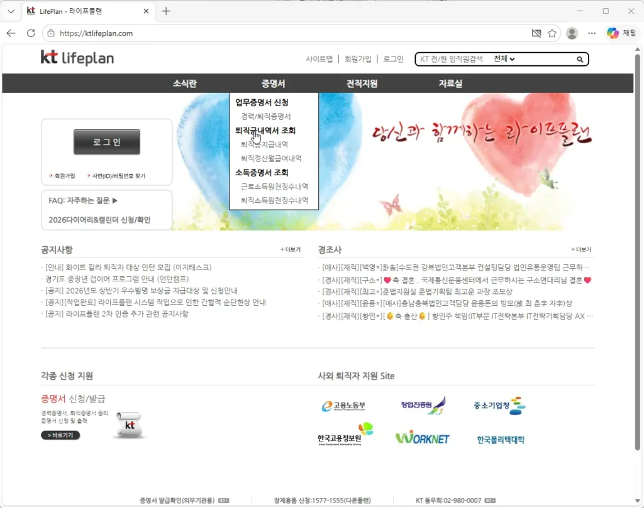644x508 pixels.
Task: Open the 한국폴리텍대학 site logo
Action: pos(500,440)
